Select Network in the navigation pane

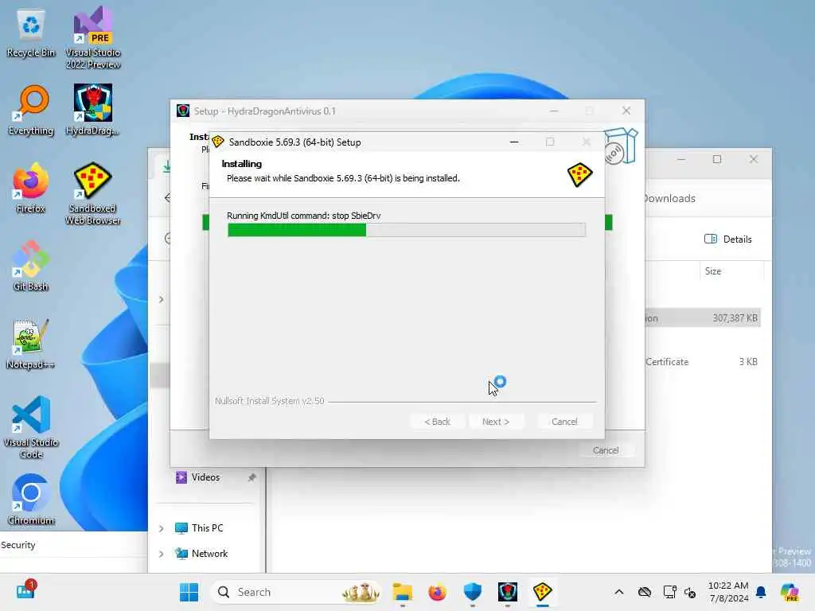[209, 554]
